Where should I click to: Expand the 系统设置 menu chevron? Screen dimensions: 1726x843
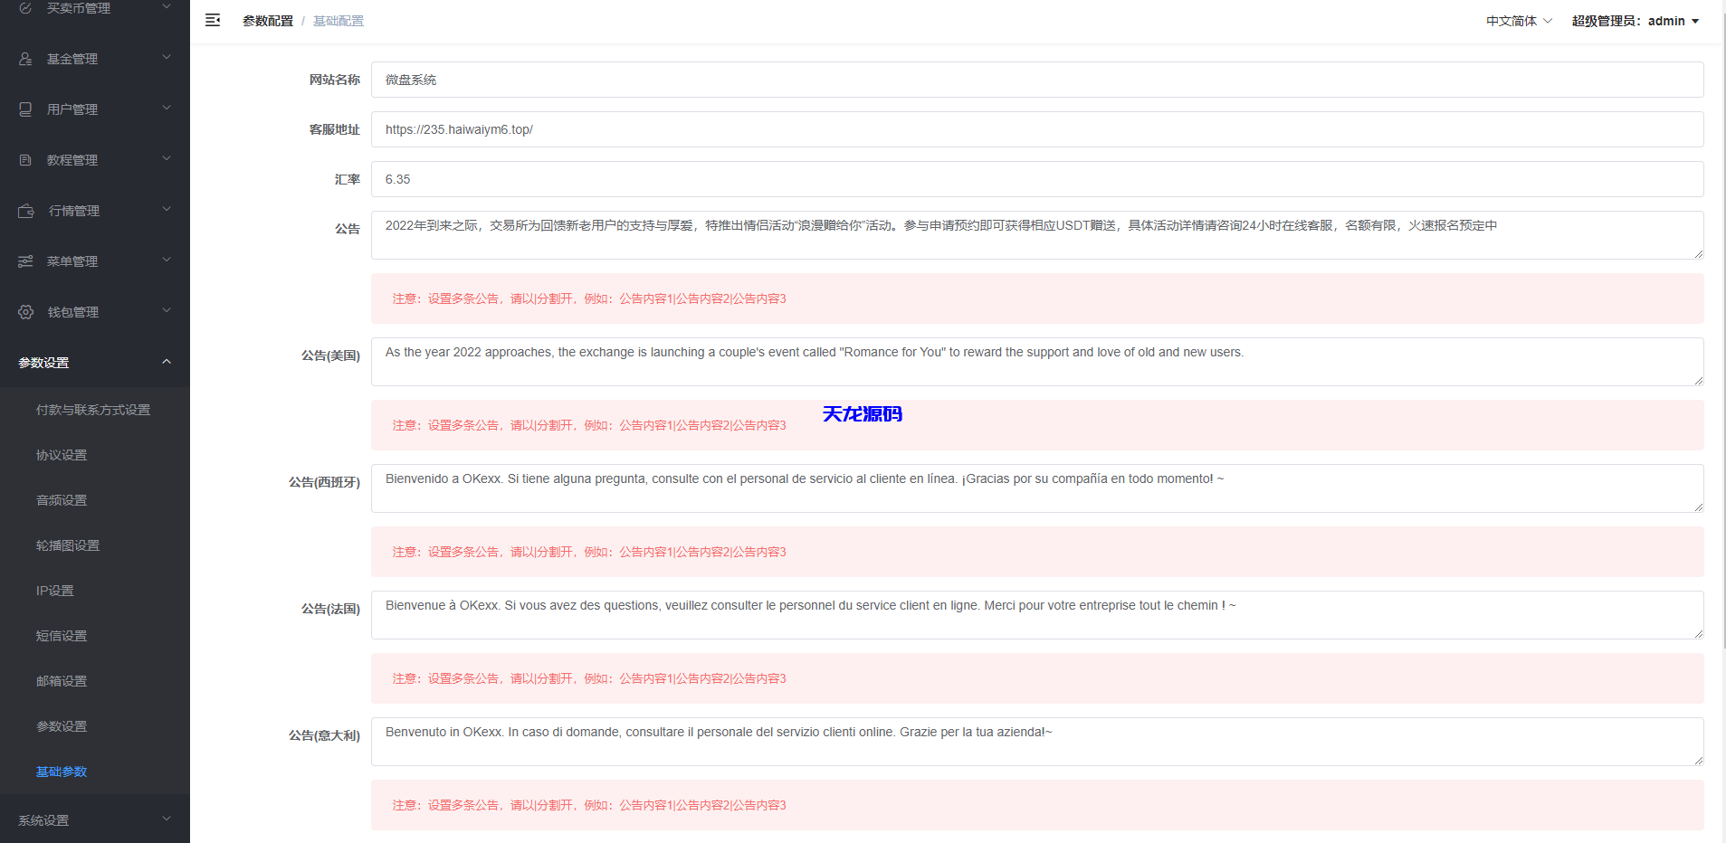pos(167,819)
